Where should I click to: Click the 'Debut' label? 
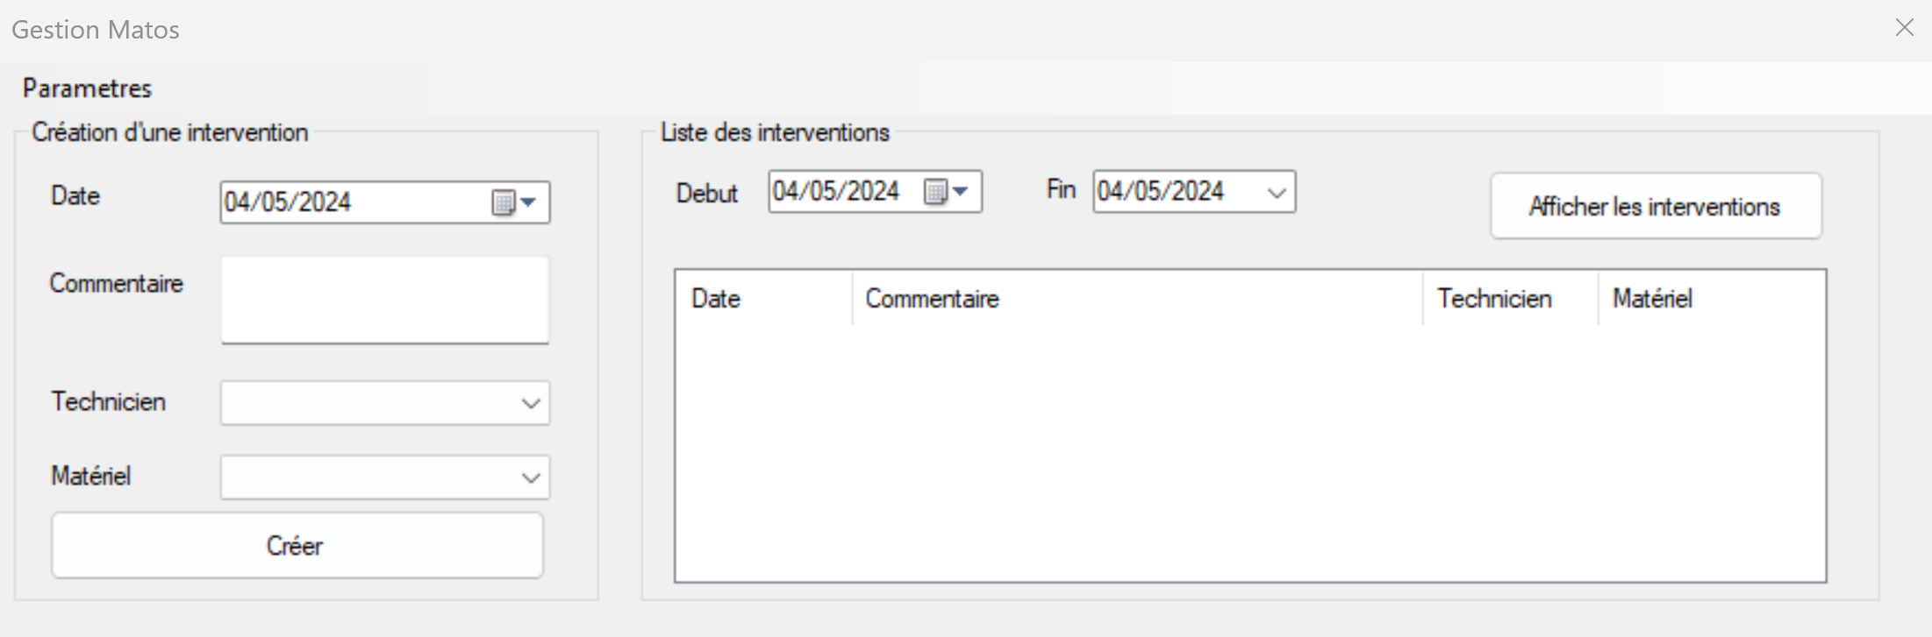[706, 193]
